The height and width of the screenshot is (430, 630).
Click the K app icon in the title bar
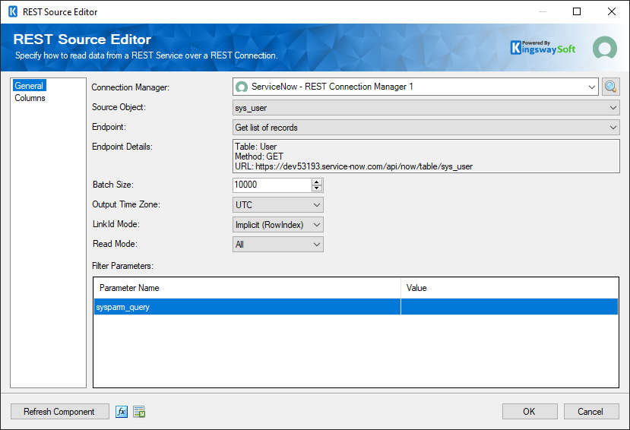coord(13,11)
